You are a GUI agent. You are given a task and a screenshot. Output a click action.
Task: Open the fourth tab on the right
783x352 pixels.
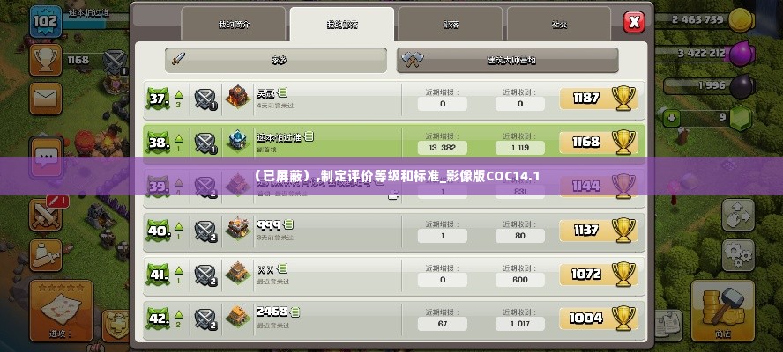pyautogui.click(x=559, y=25)
